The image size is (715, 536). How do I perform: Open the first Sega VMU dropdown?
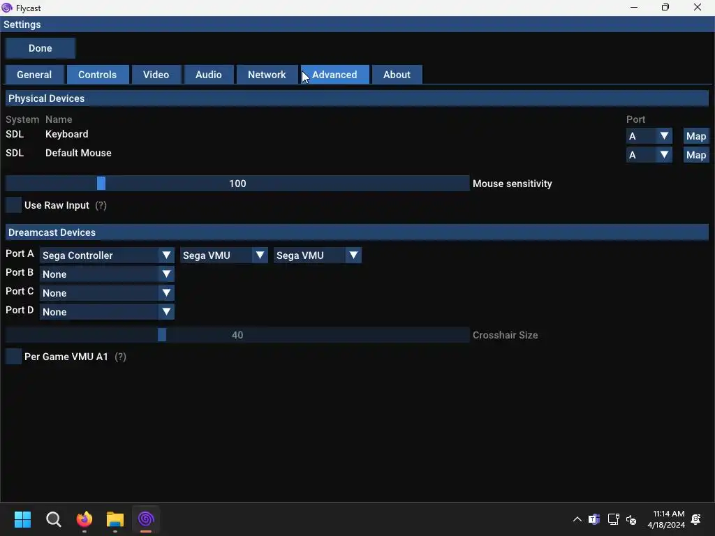coord(224,255)
